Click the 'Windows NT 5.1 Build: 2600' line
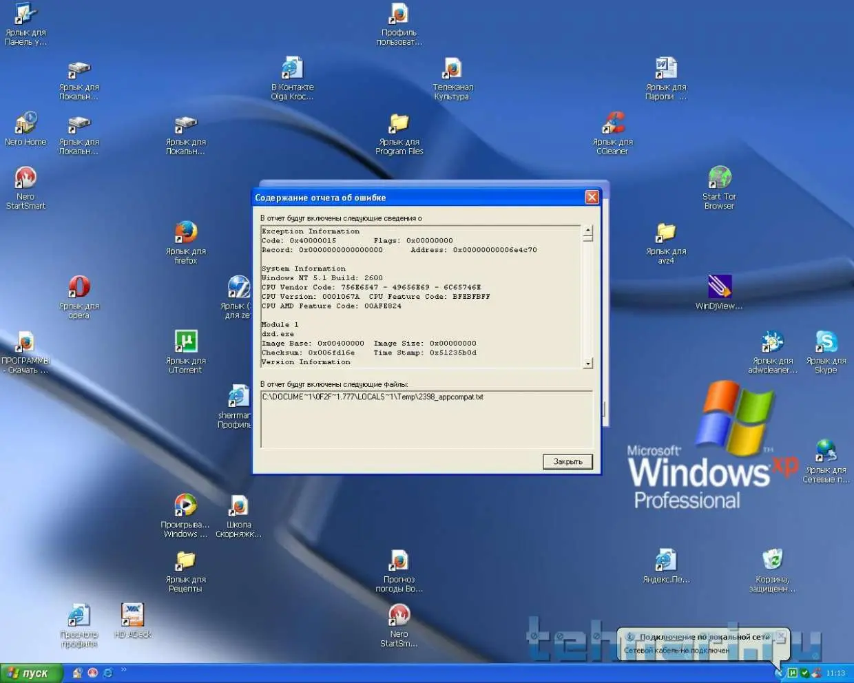This screenshot has height=683, width=854. 322,278
